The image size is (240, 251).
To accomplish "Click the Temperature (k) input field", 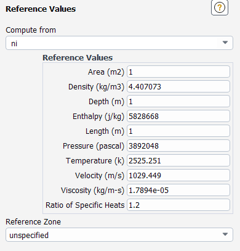I will pyautogui.click(x=178, y=160).
